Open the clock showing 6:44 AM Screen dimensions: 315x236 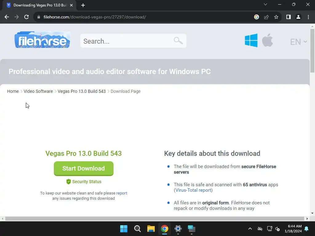(x=293, y=229)
